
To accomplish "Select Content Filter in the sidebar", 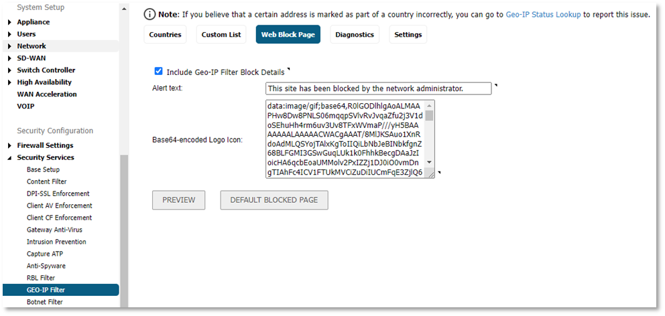I will [x=46, y=181].
